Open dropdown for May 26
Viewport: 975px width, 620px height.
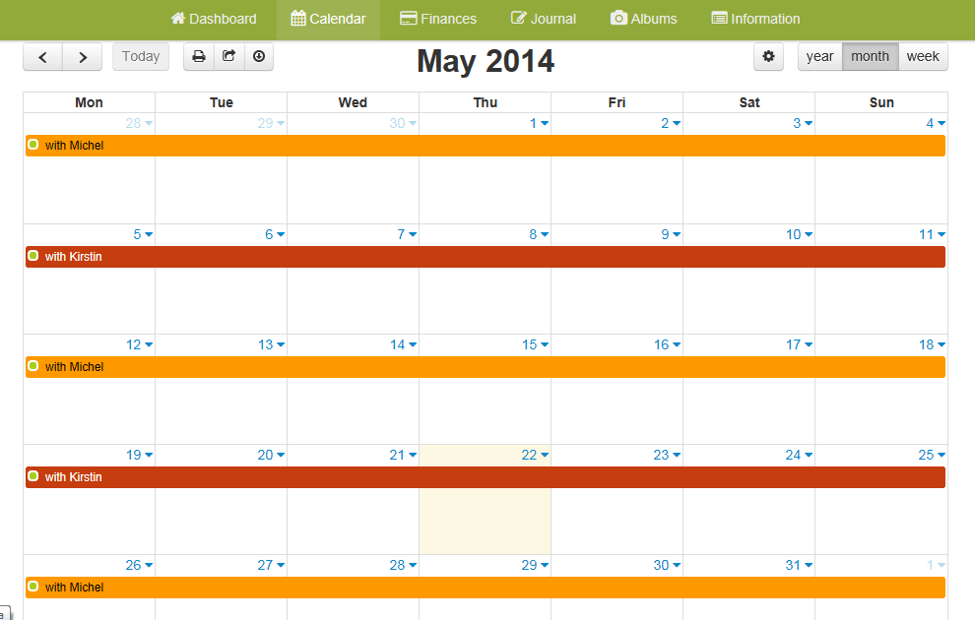149,565
